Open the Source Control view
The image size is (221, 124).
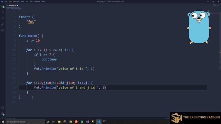point(3,18)
